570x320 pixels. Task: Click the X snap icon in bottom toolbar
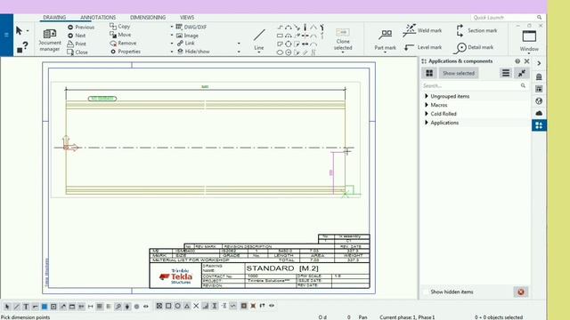click(196, 306)
